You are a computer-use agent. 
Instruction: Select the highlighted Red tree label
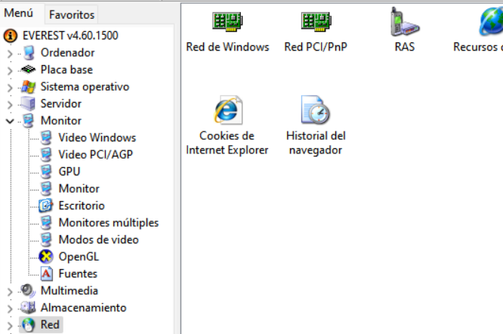tap(50, 325)
